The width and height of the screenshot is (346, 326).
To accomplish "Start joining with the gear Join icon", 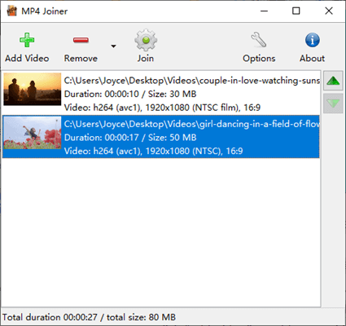I will point(146,40).
